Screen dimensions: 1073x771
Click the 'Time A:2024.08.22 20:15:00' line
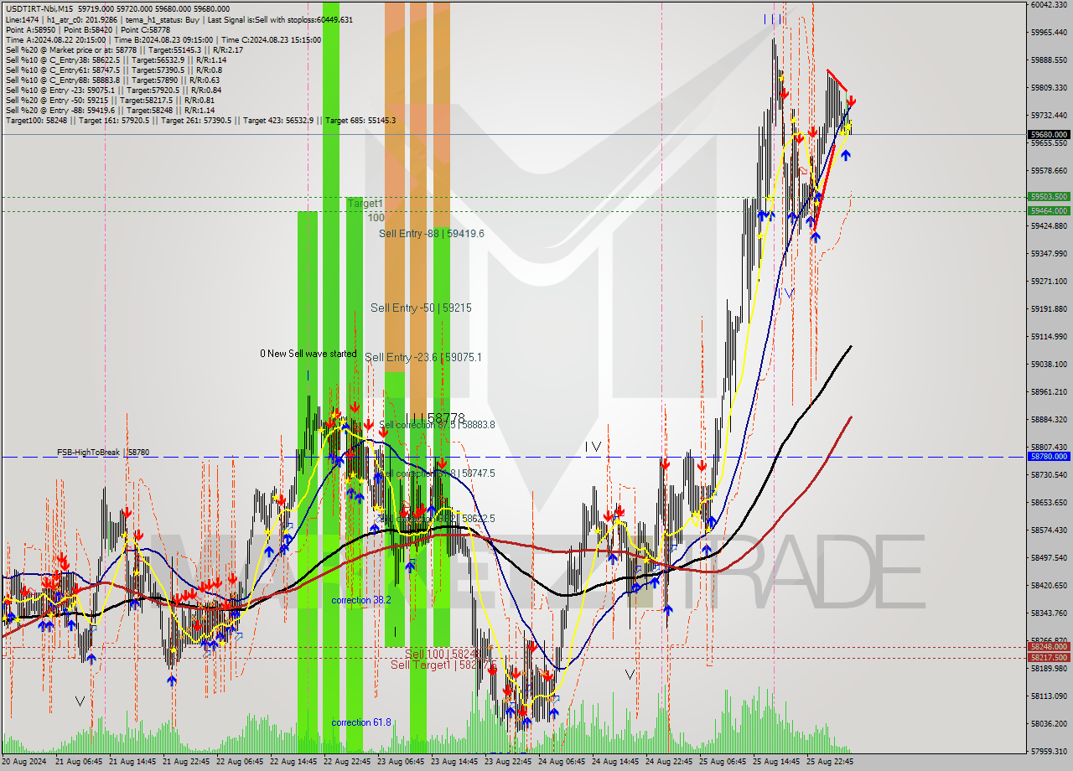[x=163, y=39]
